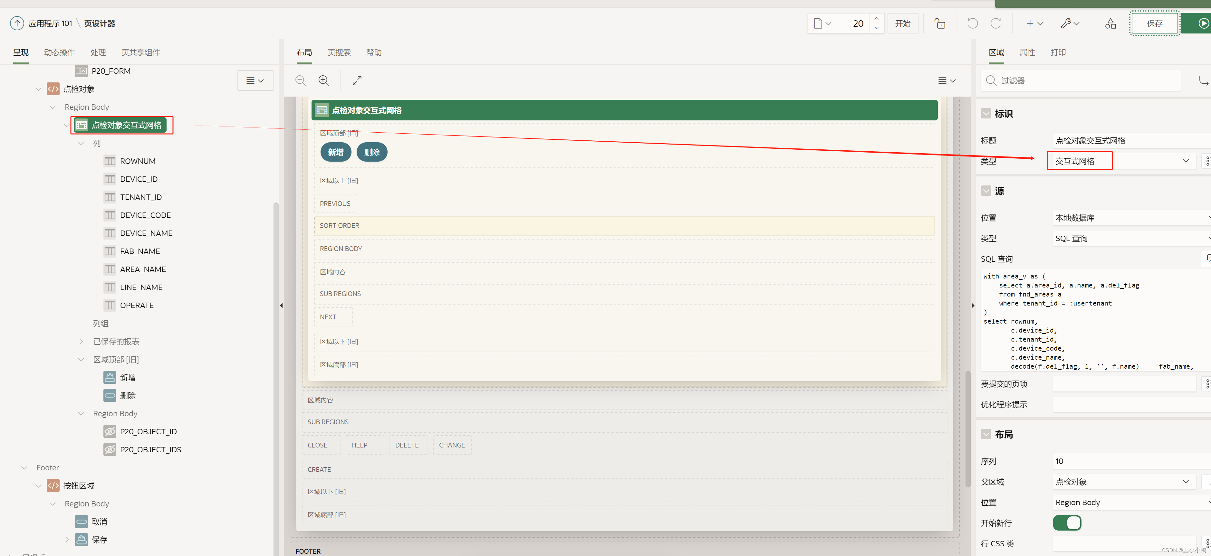Viewport: 1211px width, 556px height.
Task: Collapse the Footer tree node
Action: click(x=24, y=468)
